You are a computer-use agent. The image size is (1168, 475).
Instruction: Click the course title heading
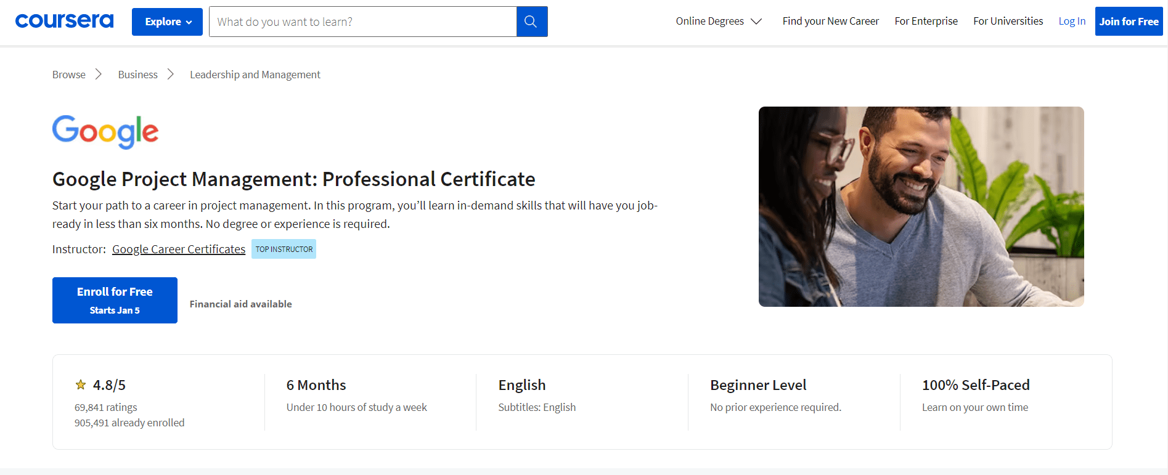[294, 179]
